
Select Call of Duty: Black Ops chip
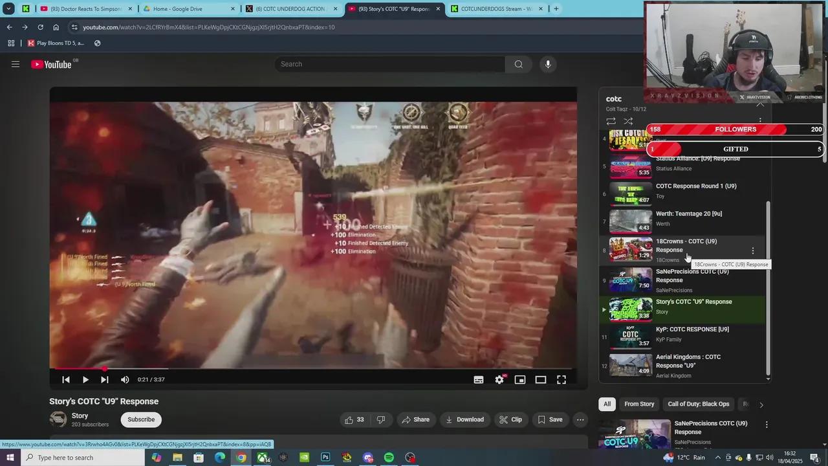click(699, 404)
